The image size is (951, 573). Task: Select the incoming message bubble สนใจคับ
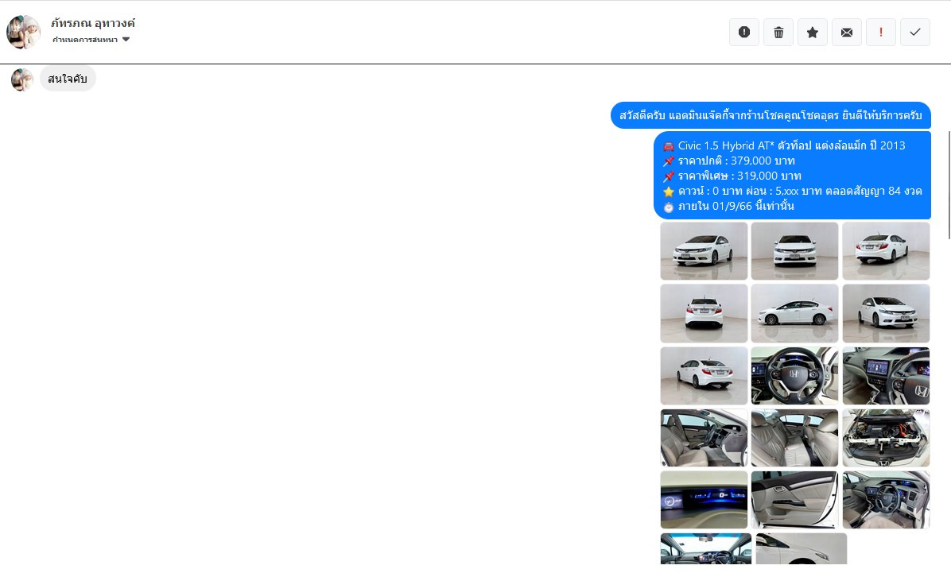pos(68,79)
